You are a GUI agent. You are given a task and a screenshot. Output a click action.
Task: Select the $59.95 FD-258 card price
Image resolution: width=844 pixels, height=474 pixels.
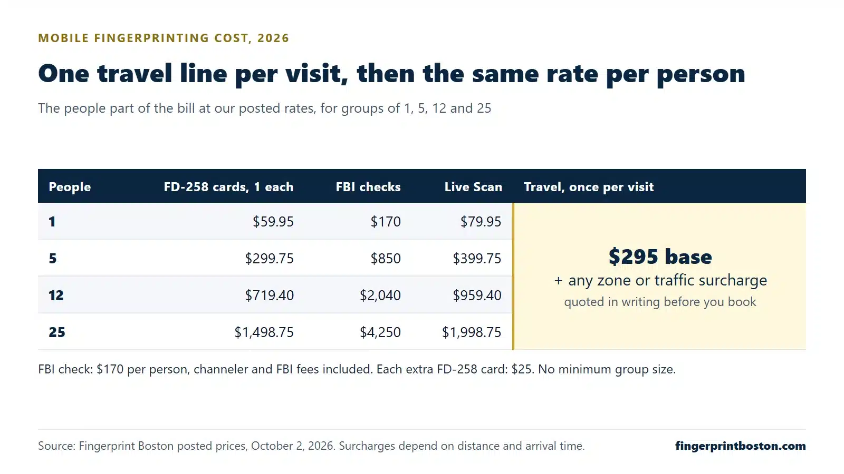pyautogui.click(x=273, y=222)
